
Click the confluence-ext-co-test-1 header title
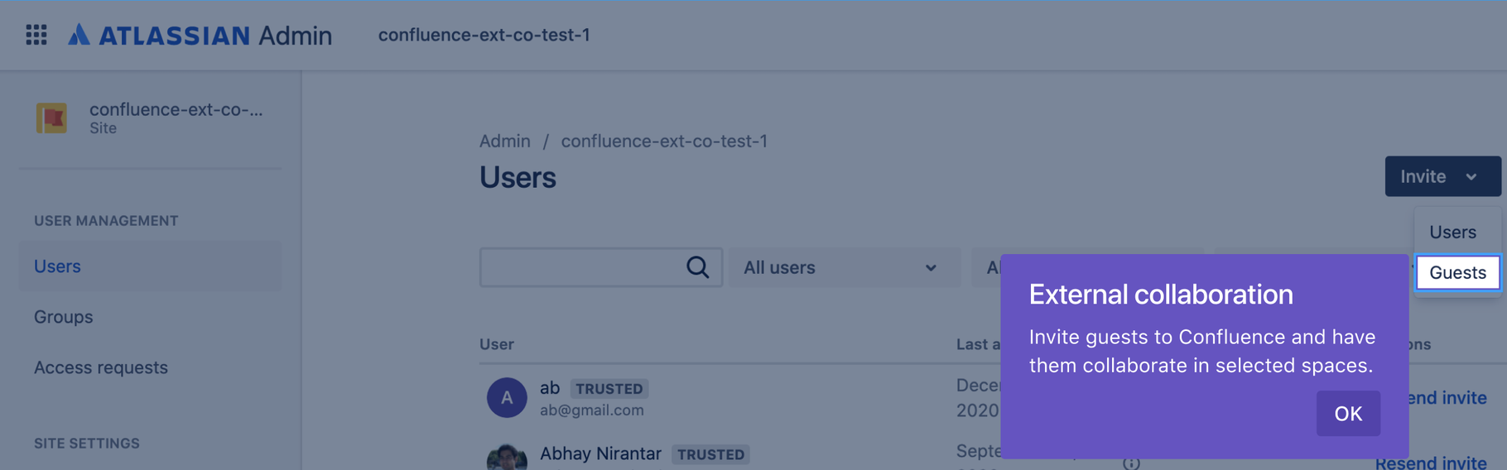pos(484,35)
